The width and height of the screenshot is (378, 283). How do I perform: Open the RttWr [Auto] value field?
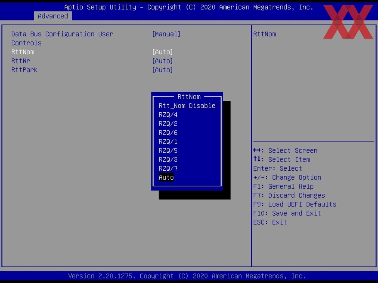(162, 61)
